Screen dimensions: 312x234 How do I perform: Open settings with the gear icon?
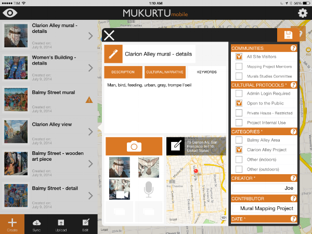[303, 13]
